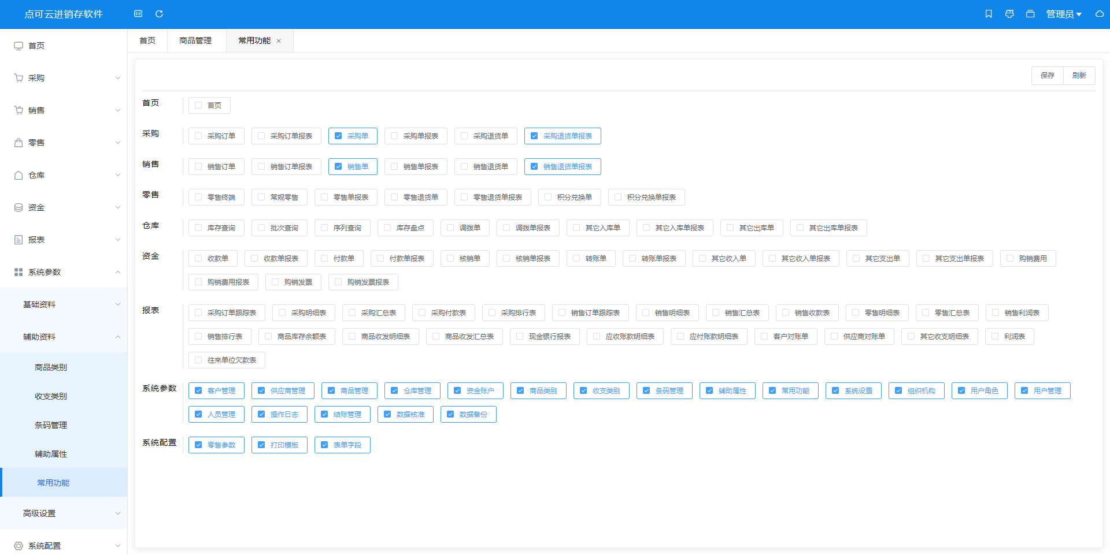Open the bookmark icon in top bar
The height and width of the screenshot is (555, 1110).
[x=989, y=14]
